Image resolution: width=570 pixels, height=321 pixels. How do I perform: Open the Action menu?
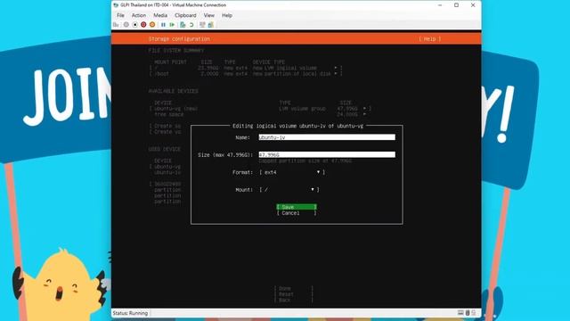tap(139, 15)
